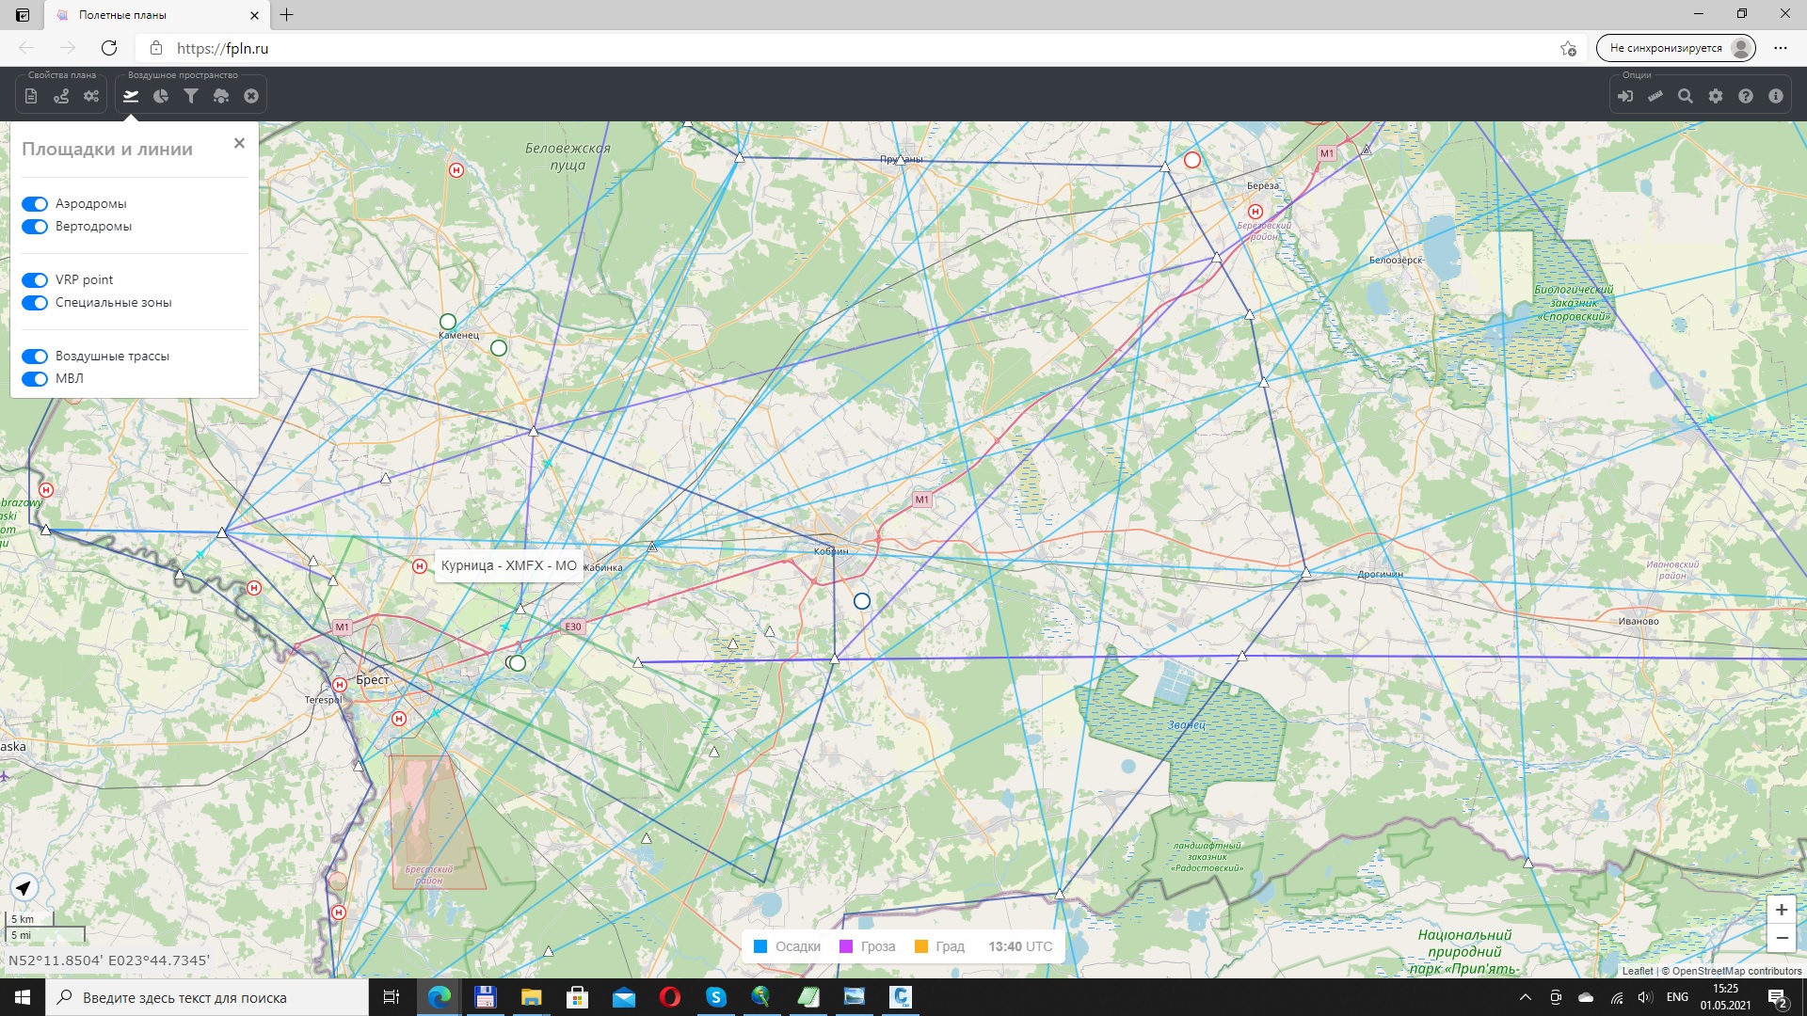Open the pie-chart airspace sectors icon
This screenshot has width=1807, height=1016.
[x=161, y=96]
